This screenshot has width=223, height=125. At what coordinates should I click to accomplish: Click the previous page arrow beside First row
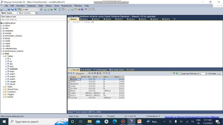click(x=198, y=74)
